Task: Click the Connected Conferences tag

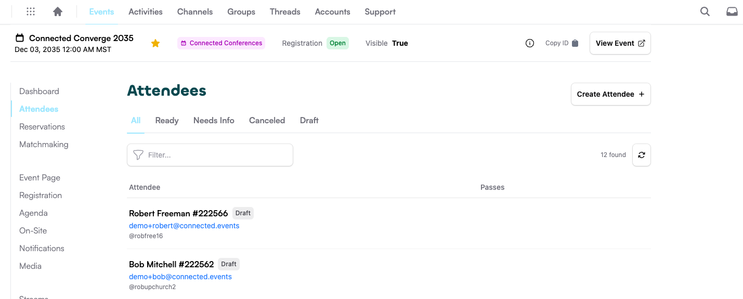Action: pos(221,43)
